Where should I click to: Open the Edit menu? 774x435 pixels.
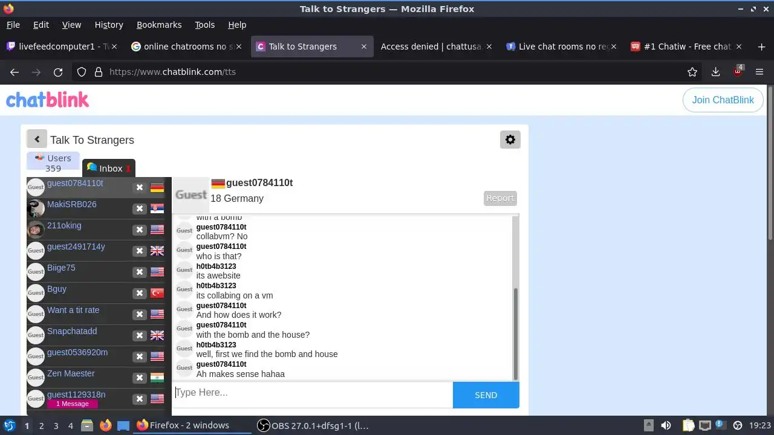point(41,25)
